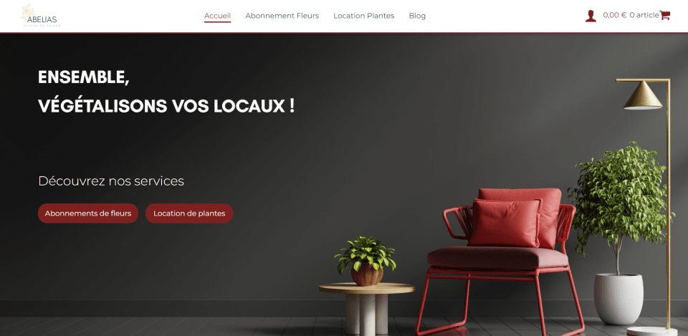Click the small potted plant on the table
The width and height of the screenshot is (688, 336).
point(365,261)
